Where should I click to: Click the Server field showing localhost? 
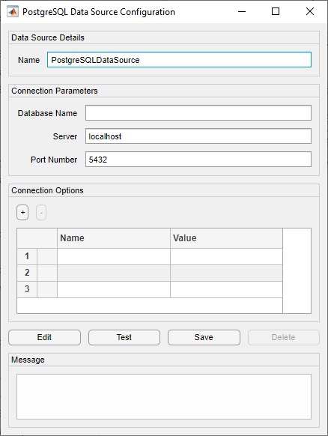click(x=198, y=136)
